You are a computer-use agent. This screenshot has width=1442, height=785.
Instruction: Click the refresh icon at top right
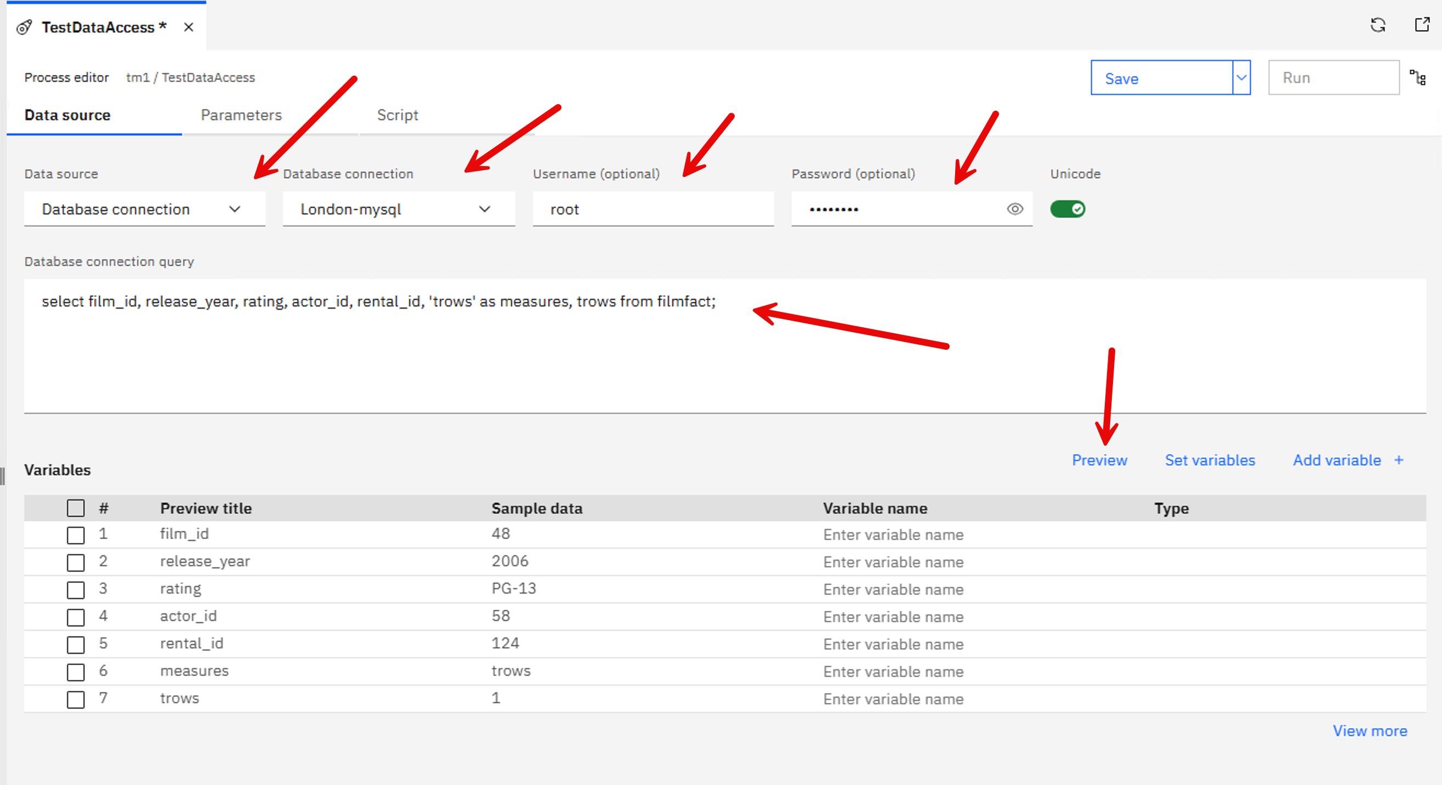pos(1378,25)
